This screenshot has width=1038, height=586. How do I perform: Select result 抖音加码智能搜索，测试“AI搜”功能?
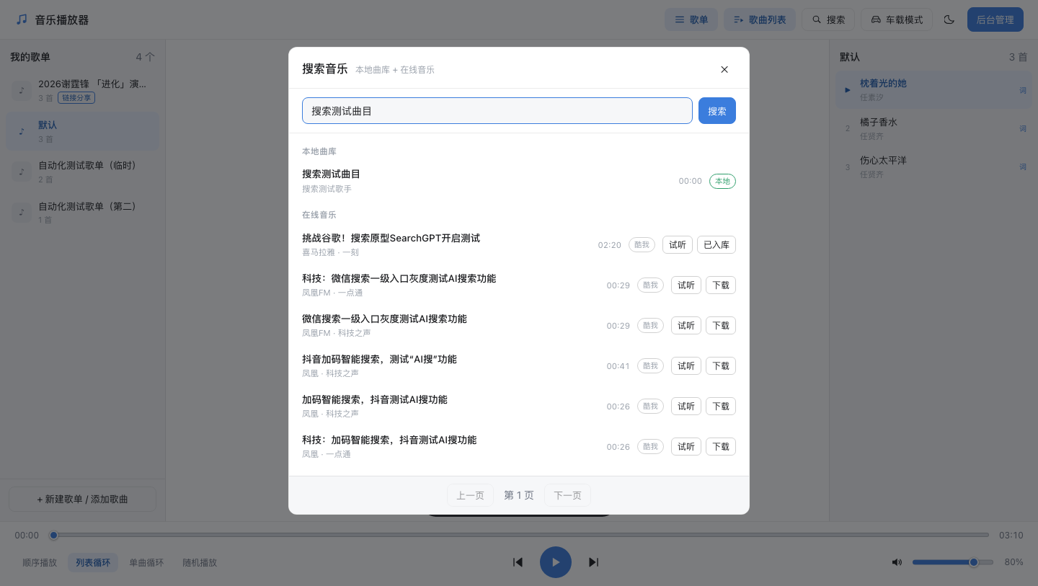click(519, 365)
